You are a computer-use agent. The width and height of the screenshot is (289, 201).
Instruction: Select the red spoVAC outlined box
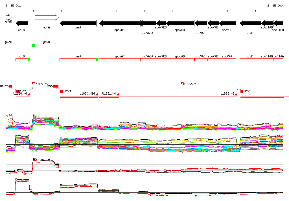(x=201, y=60)
